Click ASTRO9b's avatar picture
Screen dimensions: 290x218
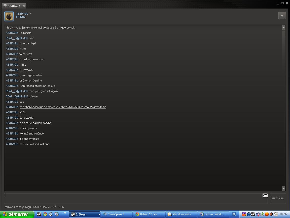(9, 16)
